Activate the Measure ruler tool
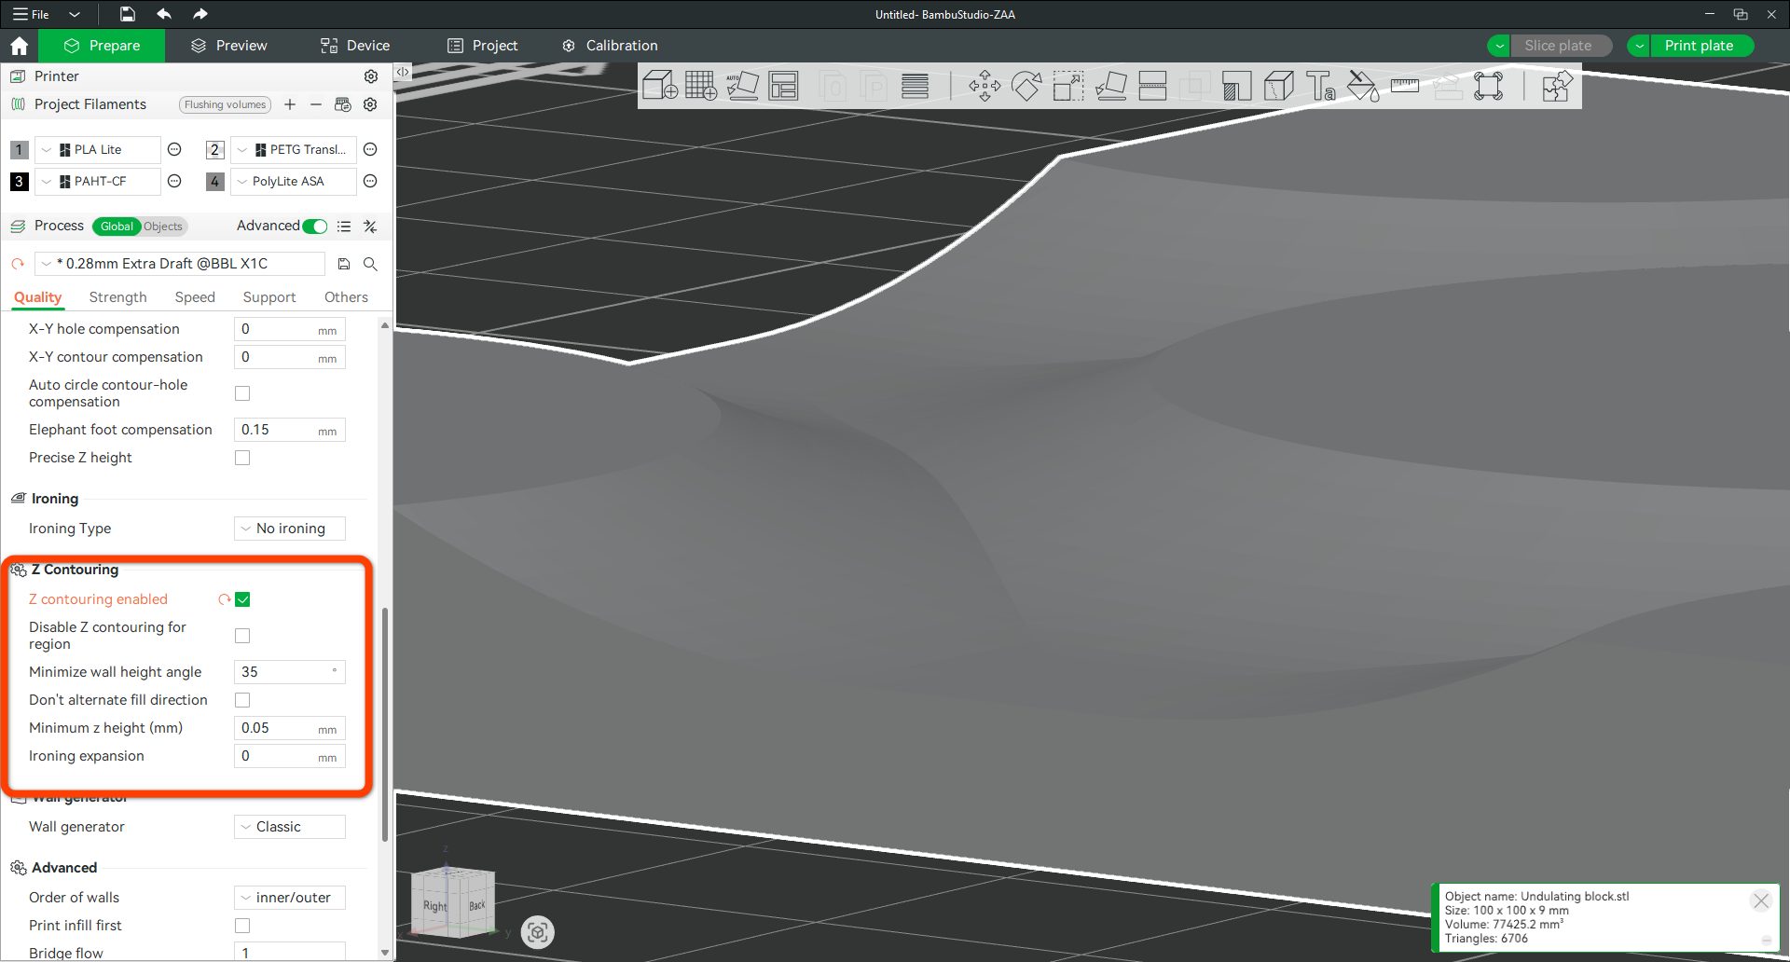1790x962 pixels. coord(1404,86)
